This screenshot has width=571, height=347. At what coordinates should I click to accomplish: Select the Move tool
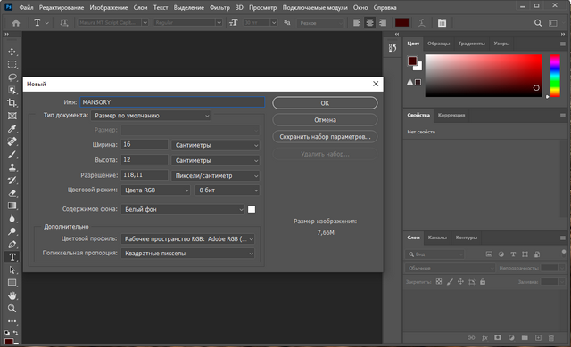12,52
